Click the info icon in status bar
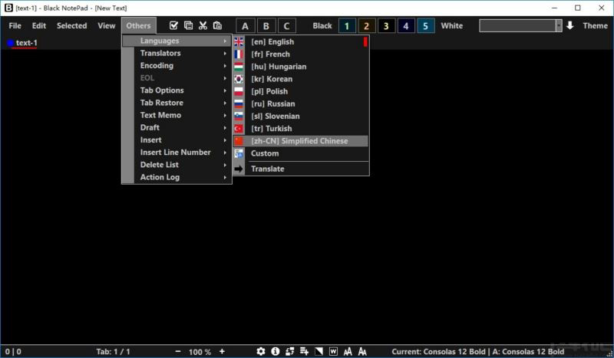 click(276, 351)
